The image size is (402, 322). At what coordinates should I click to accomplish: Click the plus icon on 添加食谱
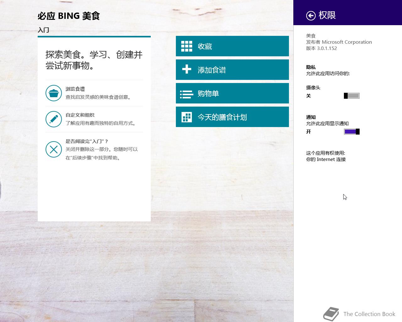[187, 69]
